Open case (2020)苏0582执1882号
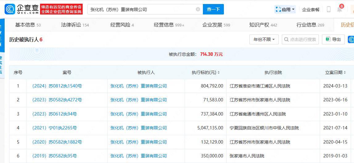 coord(57,142)
